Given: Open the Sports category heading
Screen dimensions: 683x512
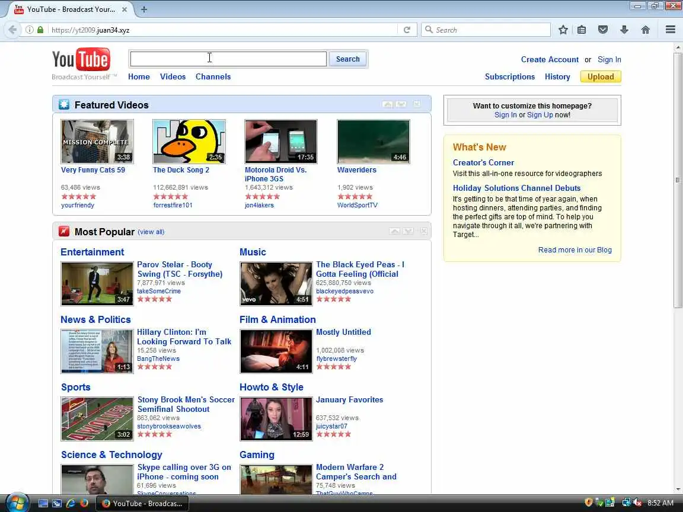Looking at the screenshot, I should [76, 387].
